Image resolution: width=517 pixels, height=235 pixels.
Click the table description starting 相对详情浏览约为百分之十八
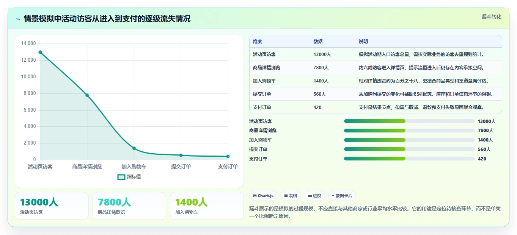(424, 81)
